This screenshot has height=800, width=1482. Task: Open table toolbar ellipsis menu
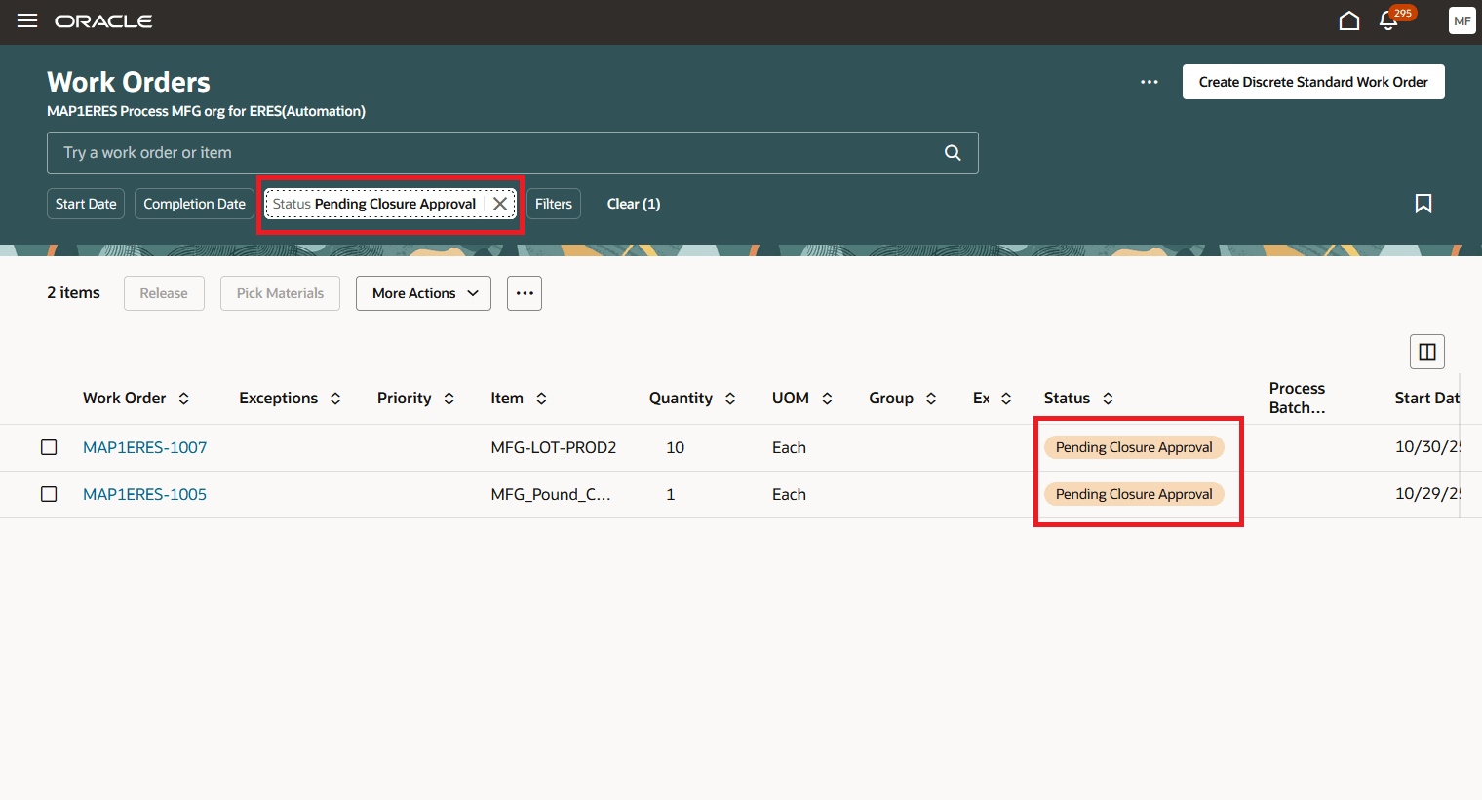525,293
